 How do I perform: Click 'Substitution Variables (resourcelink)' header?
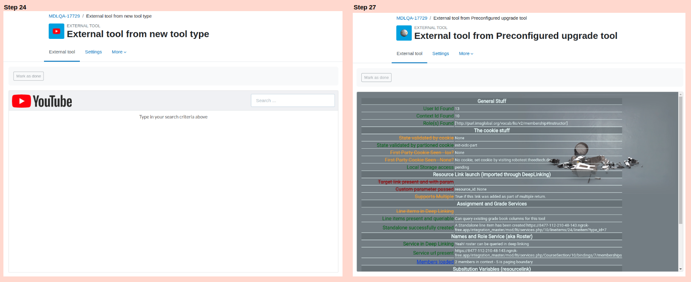click(x=492, y=269)
